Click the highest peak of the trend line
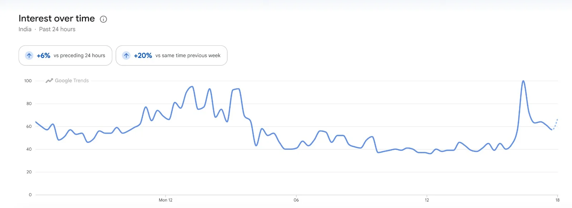 523,81
